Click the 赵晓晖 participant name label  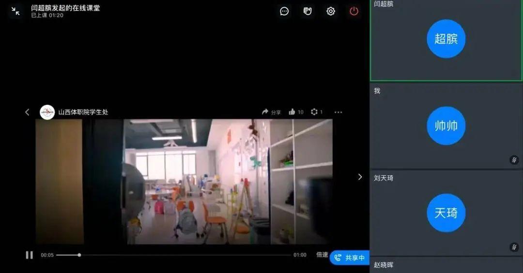tap(384, 265)
